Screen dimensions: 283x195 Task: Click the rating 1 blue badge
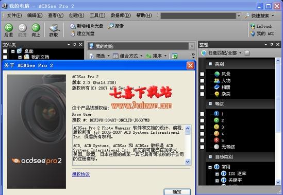217,114
